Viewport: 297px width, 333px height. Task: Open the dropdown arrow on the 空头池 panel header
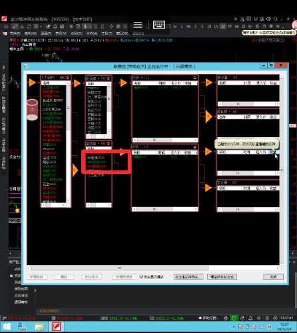[109, 143]
